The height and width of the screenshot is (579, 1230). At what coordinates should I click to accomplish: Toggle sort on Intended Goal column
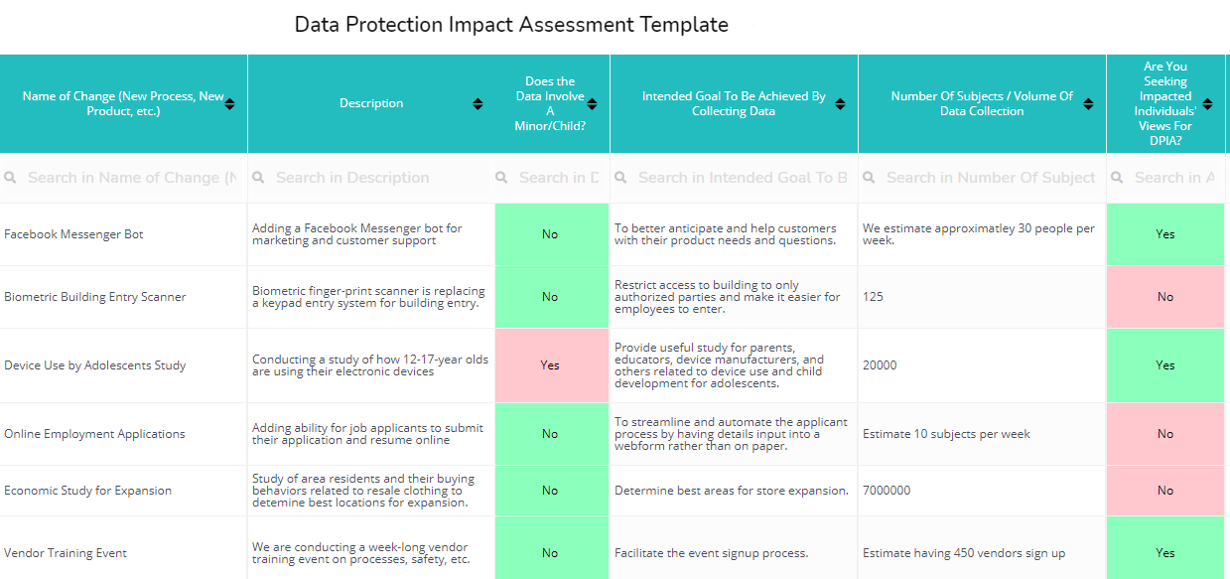(x=841, y=104)
